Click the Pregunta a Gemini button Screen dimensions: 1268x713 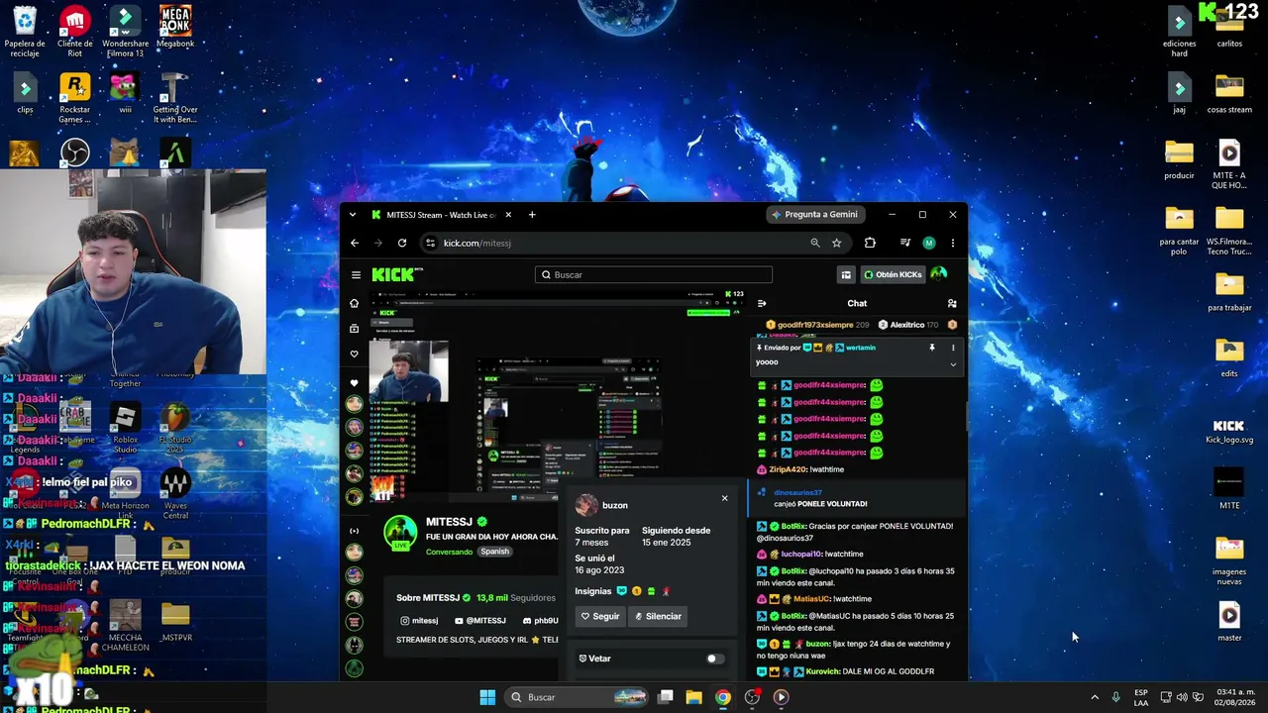[815, 214]
